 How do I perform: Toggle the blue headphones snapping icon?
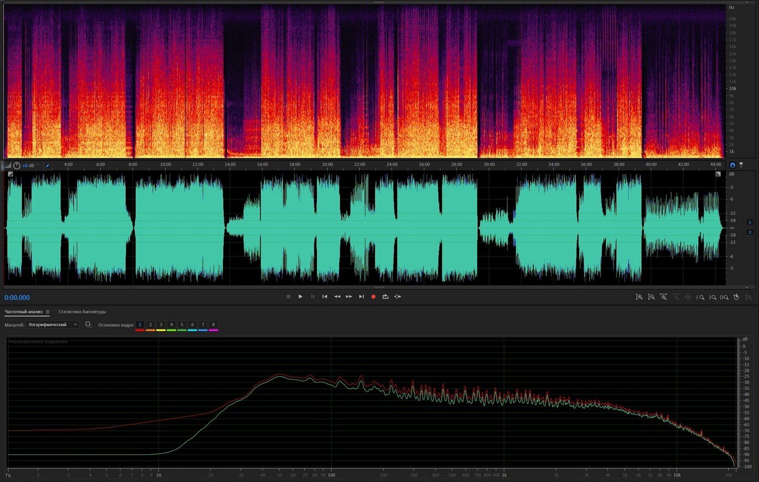point(732,165)
